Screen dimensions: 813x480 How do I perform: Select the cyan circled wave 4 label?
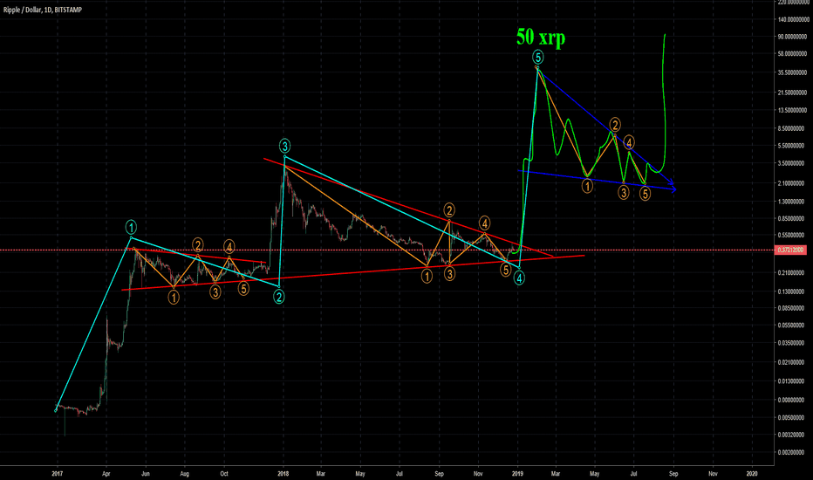pos(519,278)
